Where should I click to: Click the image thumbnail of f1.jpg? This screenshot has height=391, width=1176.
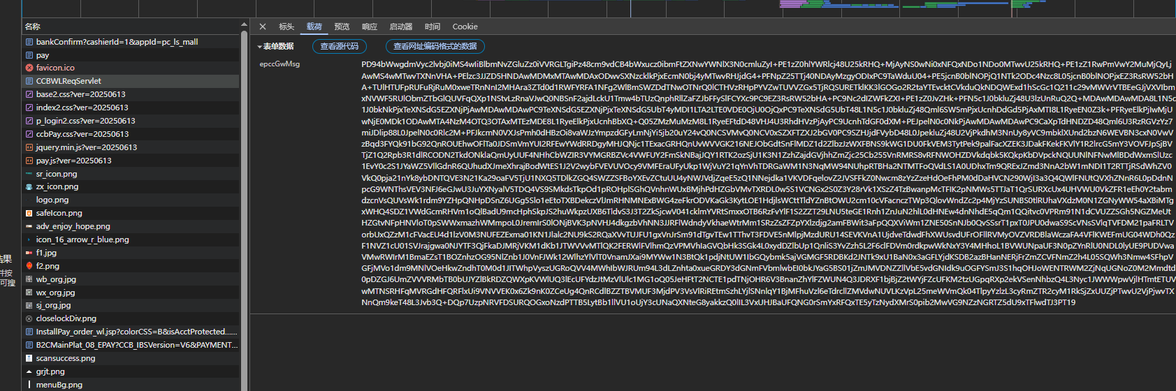(29, 253)
